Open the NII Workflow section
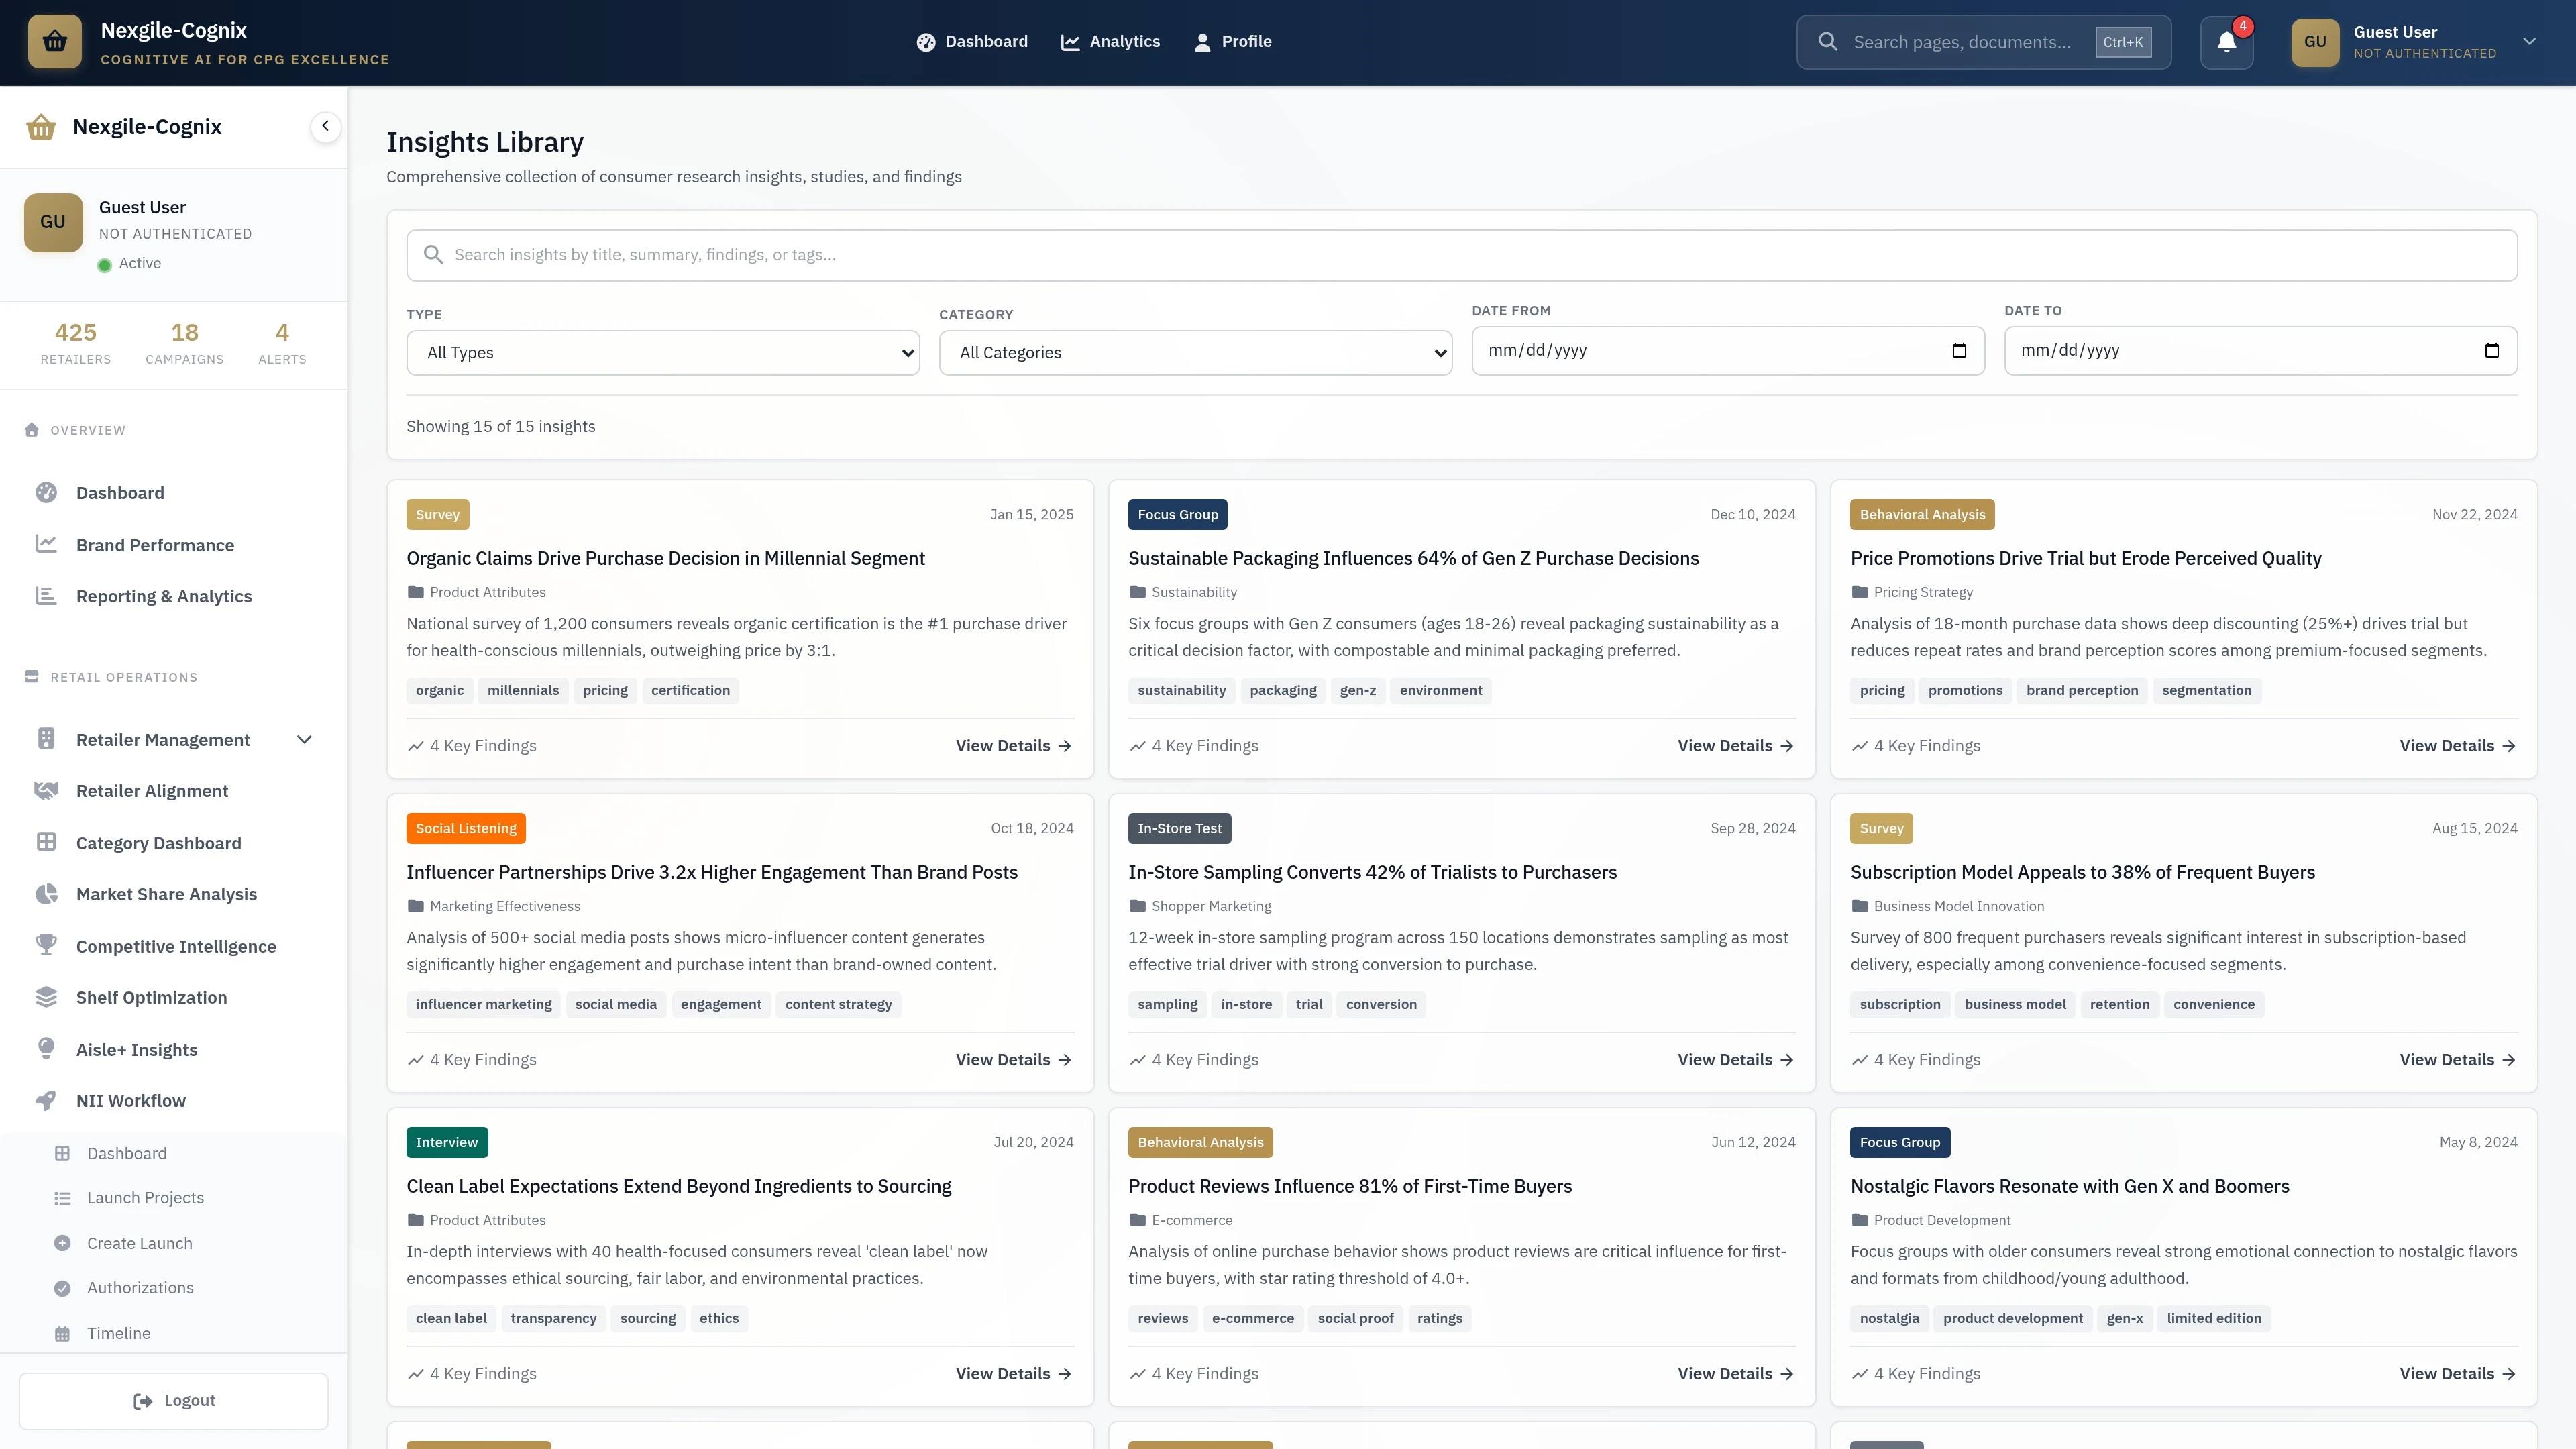2576x1449 pixels. [130, 1100]
